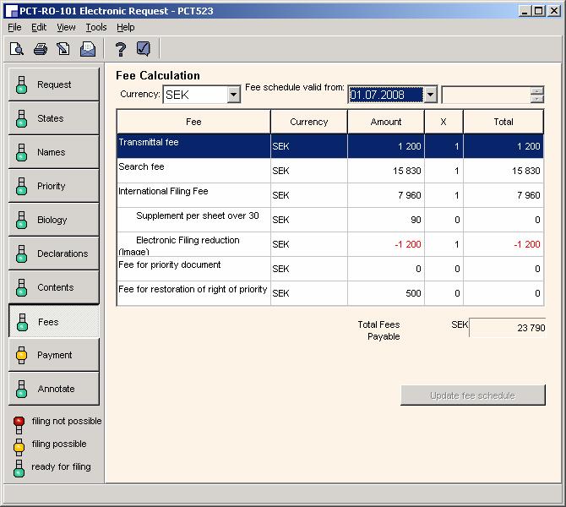Click the Update fee schedule button
Screen dimensions: 566x507
coord(473,395)
